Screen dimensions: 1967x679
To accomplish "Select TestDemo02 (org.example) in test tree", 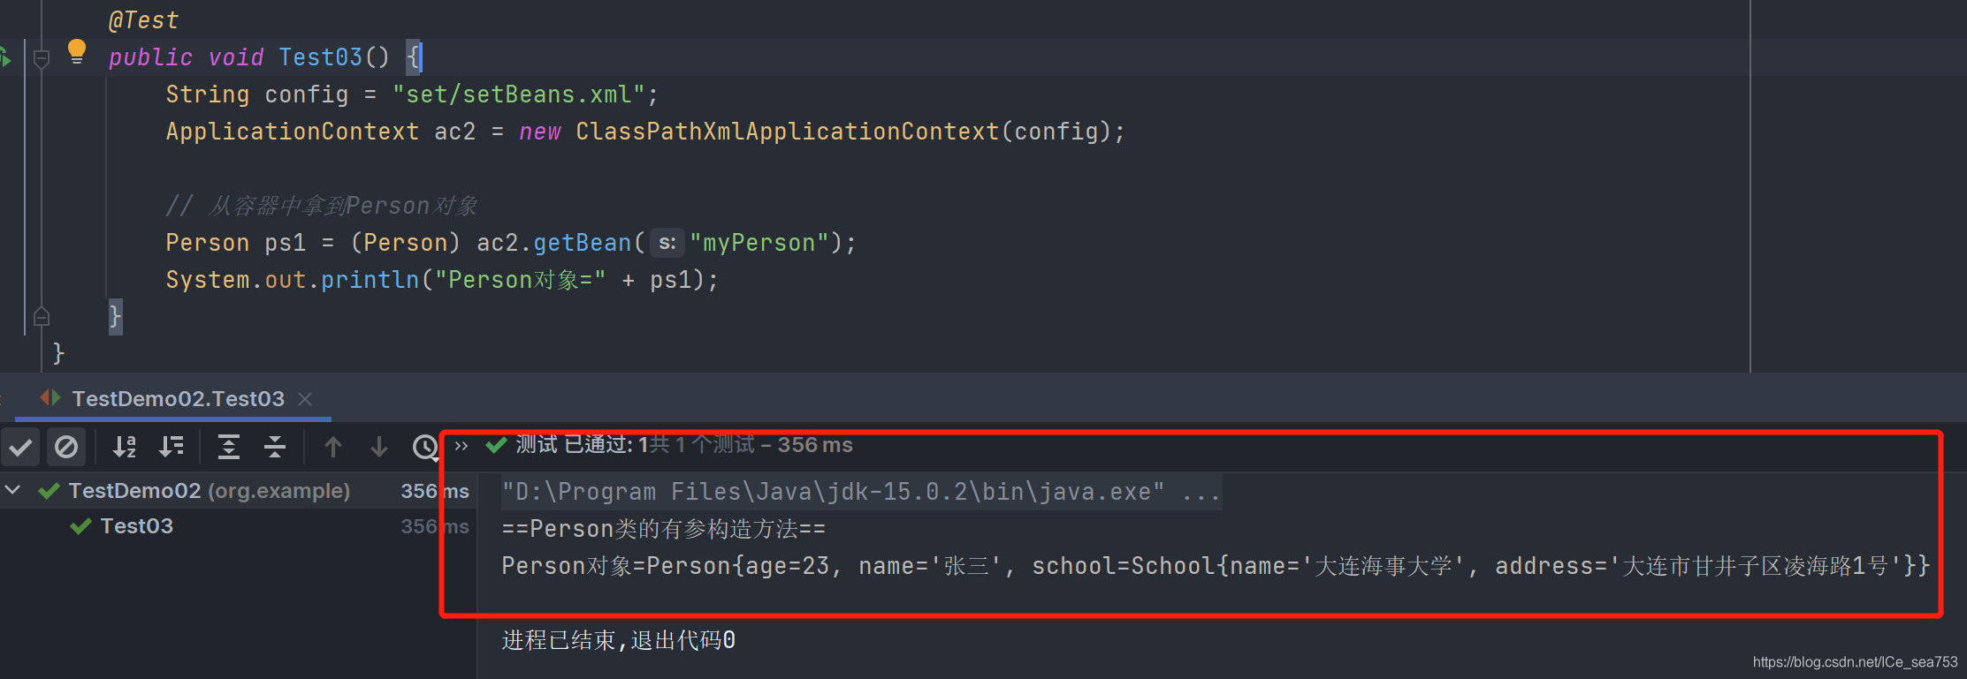I will (210, 491).
